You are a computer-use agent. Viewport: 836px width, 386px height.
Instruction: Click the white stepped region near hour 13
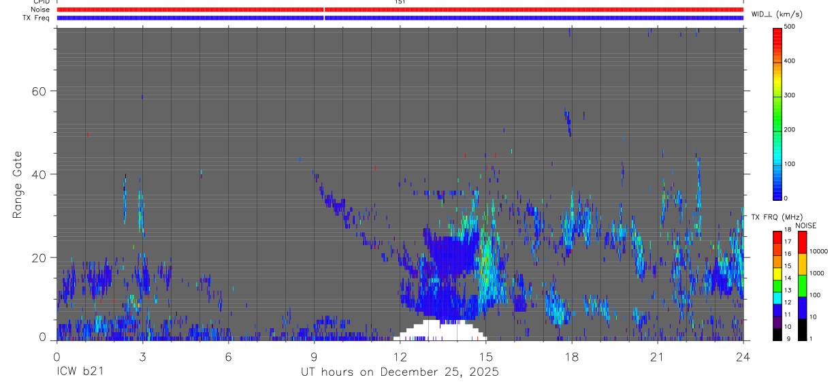[x=439, y=330]
